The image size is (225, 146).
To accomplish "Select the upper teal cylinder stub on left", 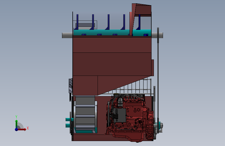I will click(x=70, y=120).
